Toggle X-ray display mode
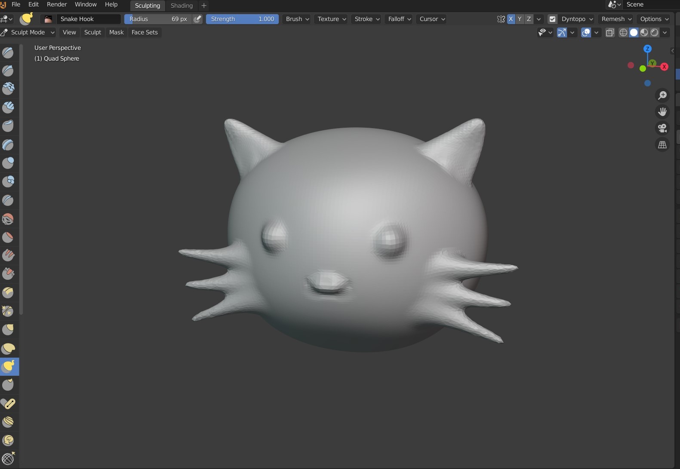 610,33
